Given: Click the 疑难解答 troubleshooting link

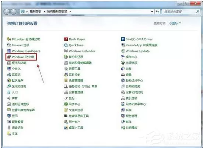Looking at the screenshot, I should click(18, 122).
